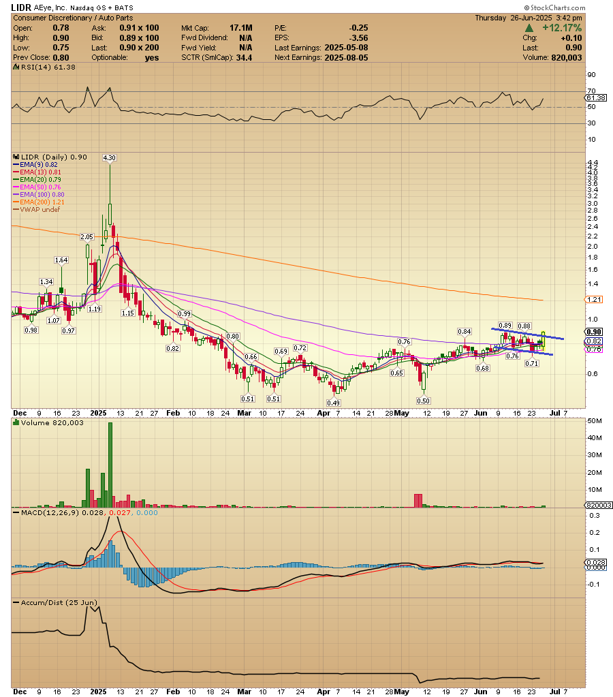Image resolution: width=613 pixels, height=697 pixels.
Task: Click the small icon beside the RSI(14) label
Action: pyautogui.click(x=16, y=67)
